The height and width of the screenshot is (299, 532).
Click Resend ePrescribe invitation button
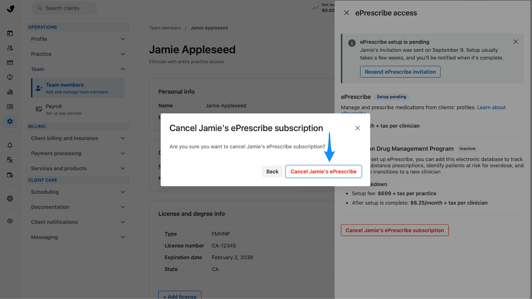coord(400,72)
